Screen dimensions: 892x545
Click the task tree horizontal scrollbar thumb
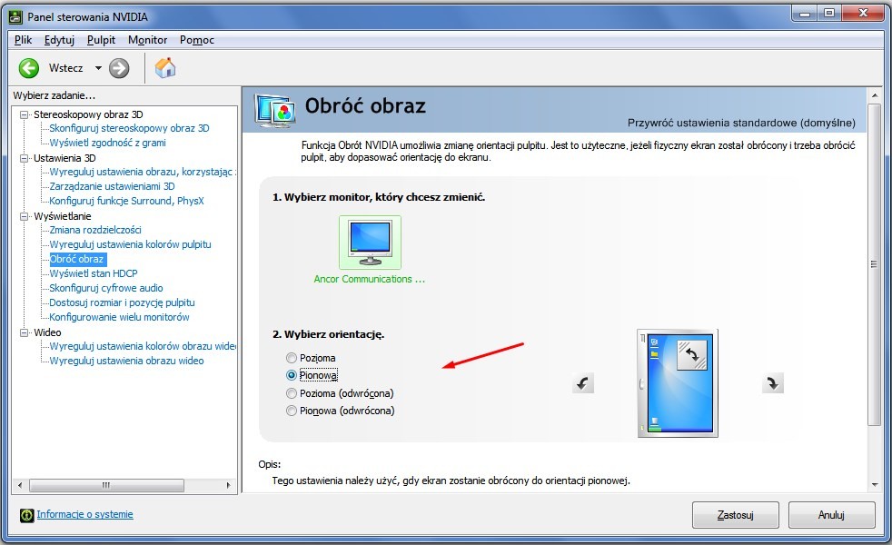(x=106, y=485)
